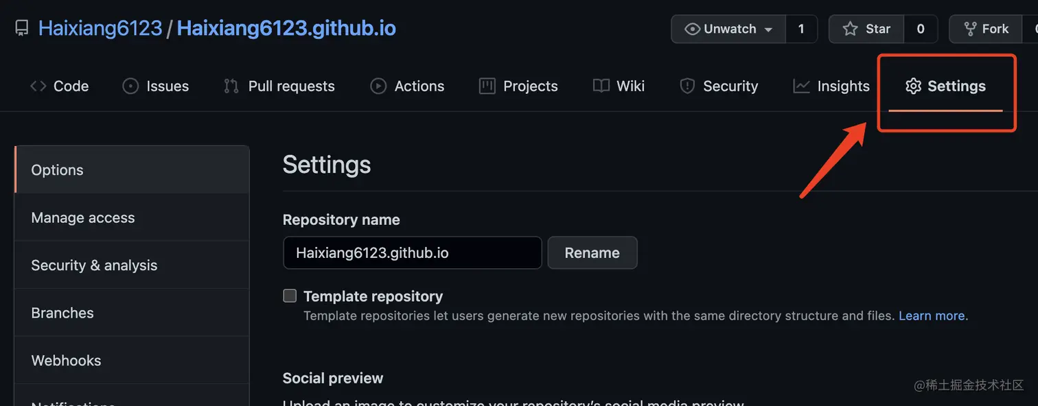Open Branches in settings sidebar
The width and height of the screenshot is (1038, 406).
[x=132, y=313]
